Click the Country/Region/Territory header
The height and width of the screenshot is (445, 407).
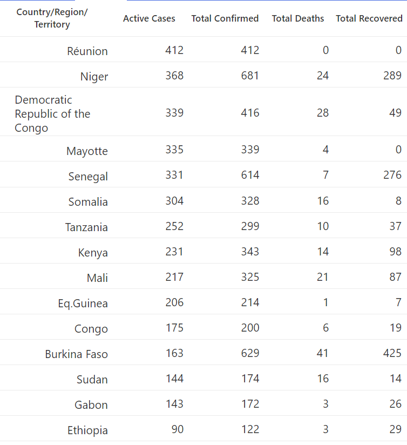click(x=52, y=18)
